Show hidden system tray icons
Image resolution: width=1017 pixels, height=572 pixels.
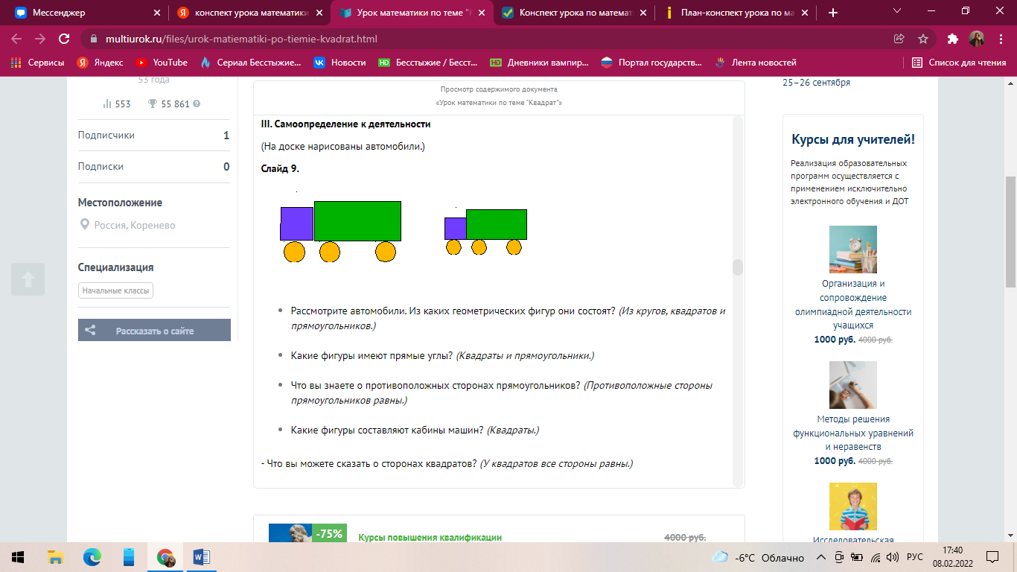click(821, 557)
